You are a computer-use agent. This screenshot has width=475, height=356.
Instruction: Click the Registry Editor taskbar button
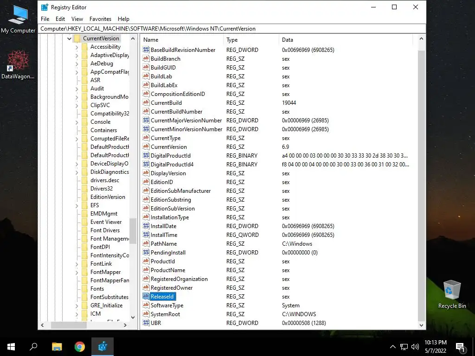[103, 347]
